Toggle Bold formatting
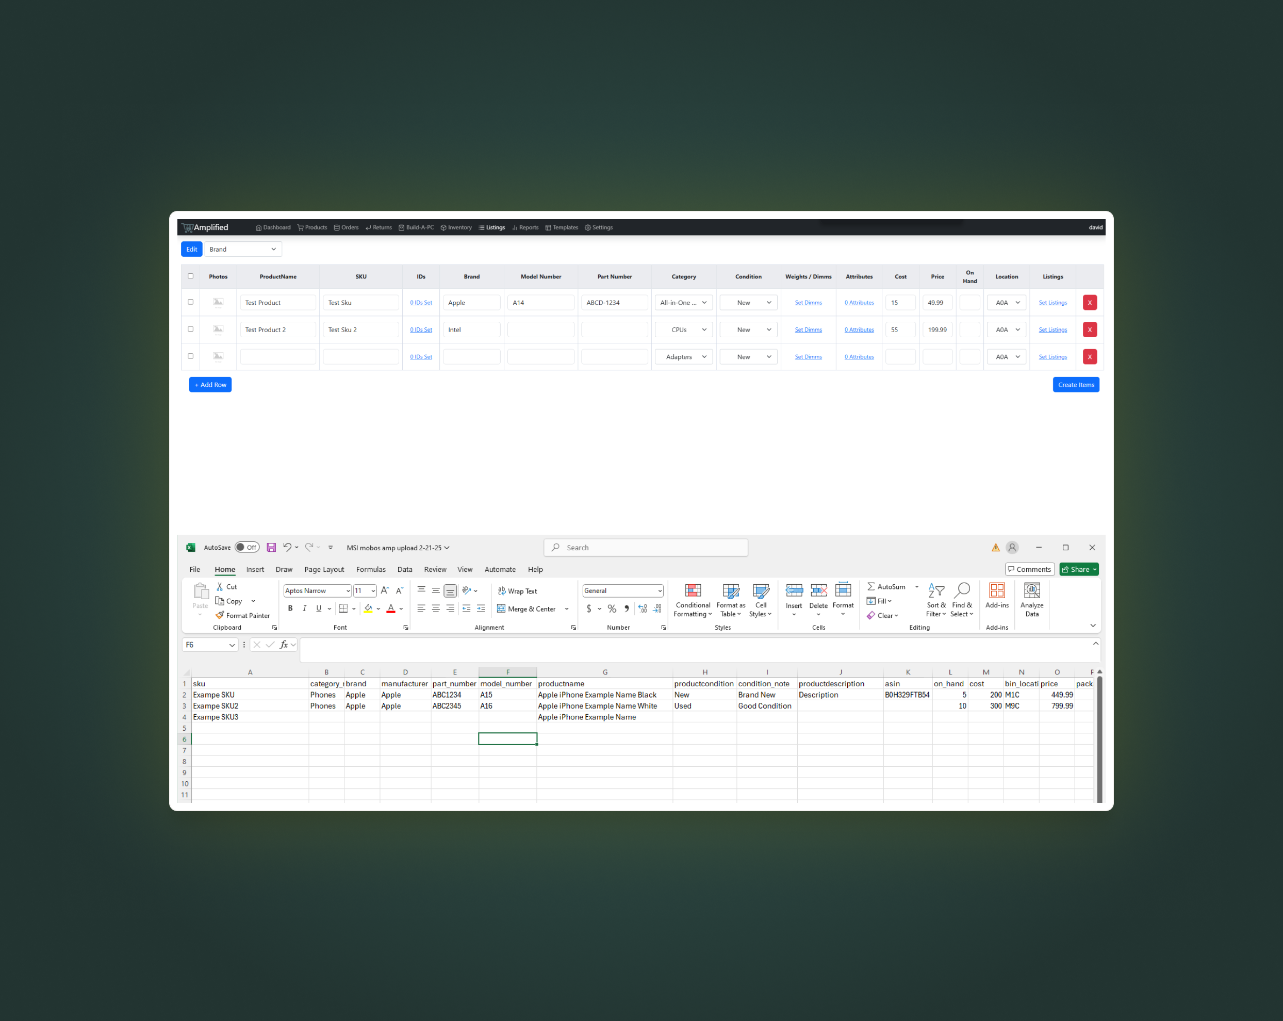Image resolution: width=1283 pixels, height=1021 pixels. (x=290, y=608)
